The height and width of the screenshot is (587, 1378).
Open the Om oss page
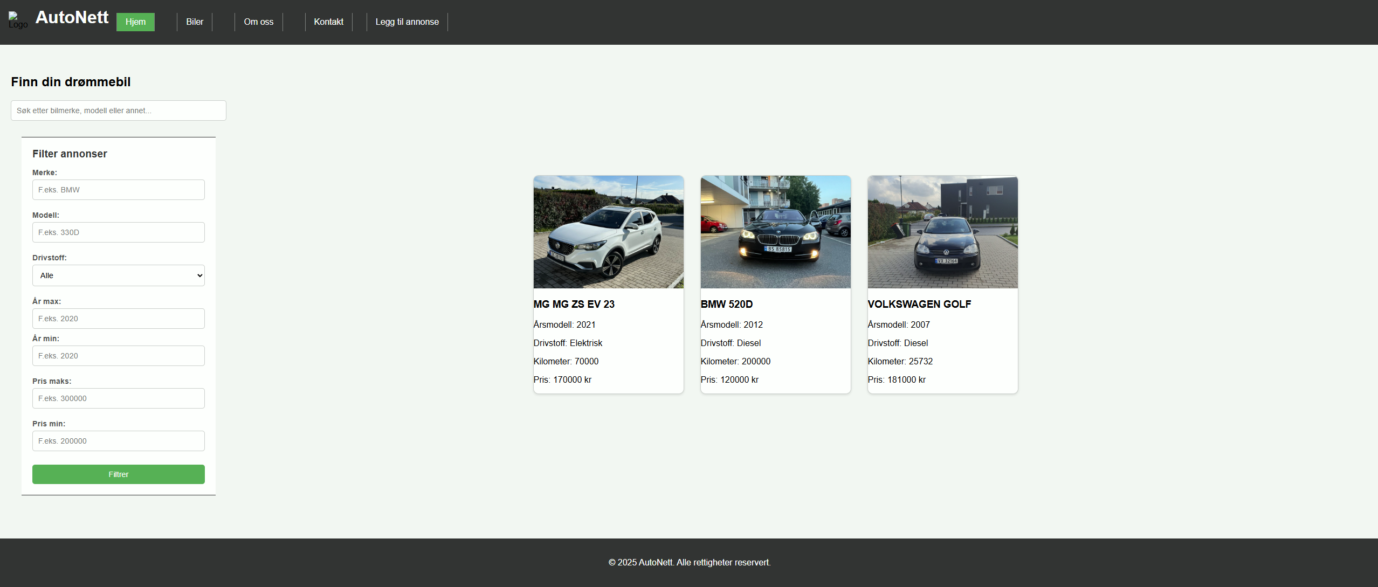[258, 22]
